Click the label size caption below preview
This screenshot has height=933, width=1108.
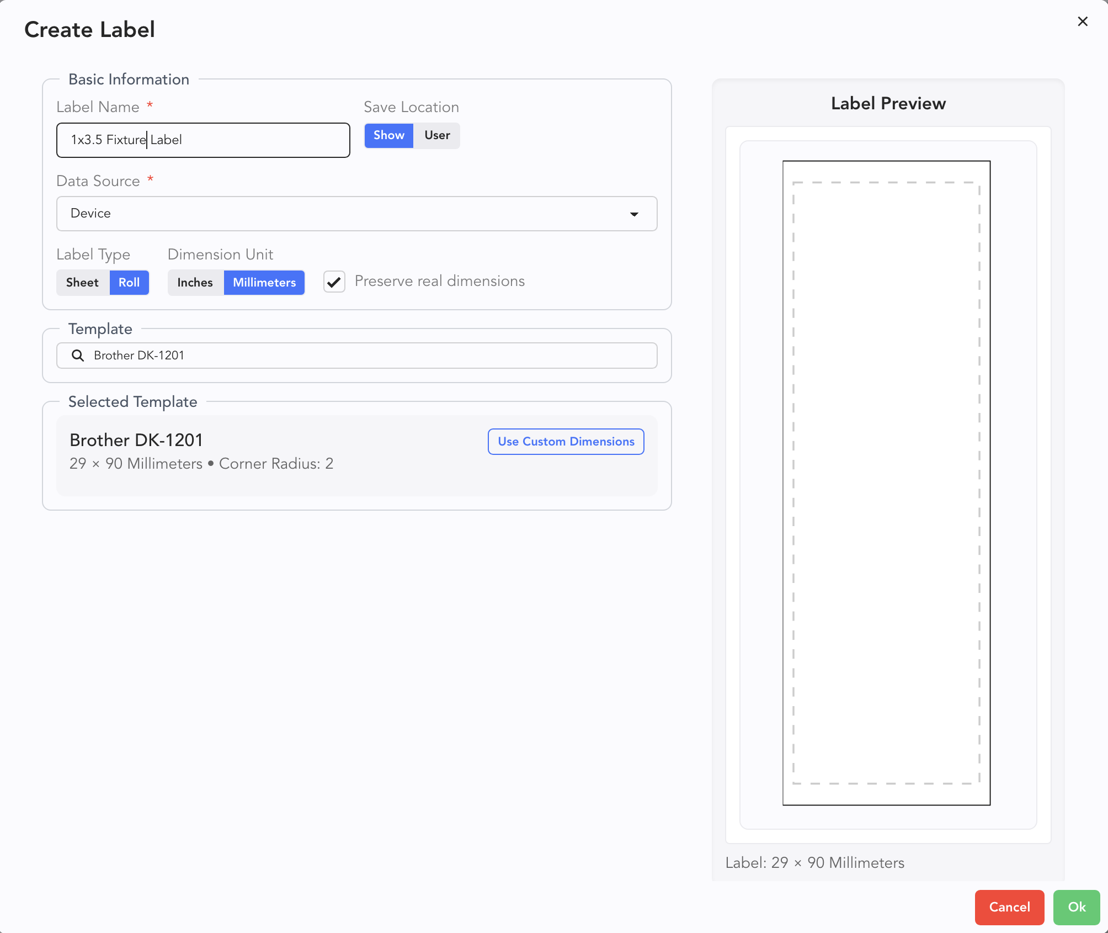(814, 863)
